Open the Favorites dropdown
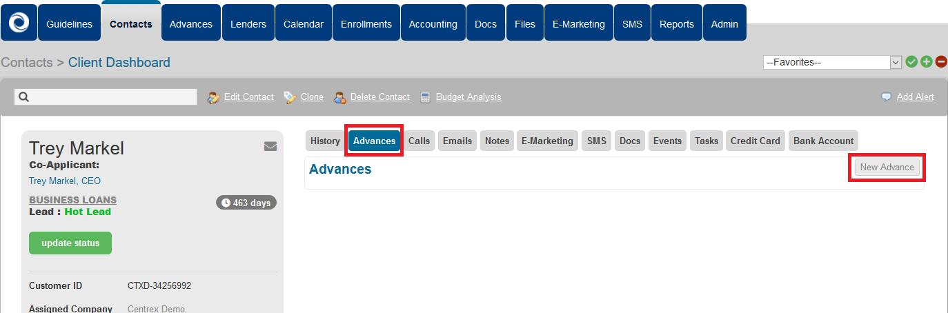 point(833,62)
